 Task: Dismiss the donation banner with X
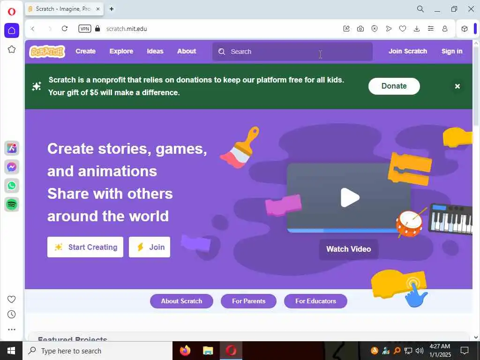click(457, 86)
